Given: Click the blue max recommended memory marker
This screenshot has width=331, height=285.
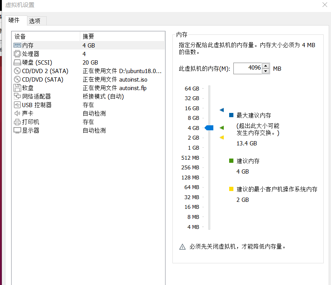Looking at the screenshot, I should (x=222, y=110).
